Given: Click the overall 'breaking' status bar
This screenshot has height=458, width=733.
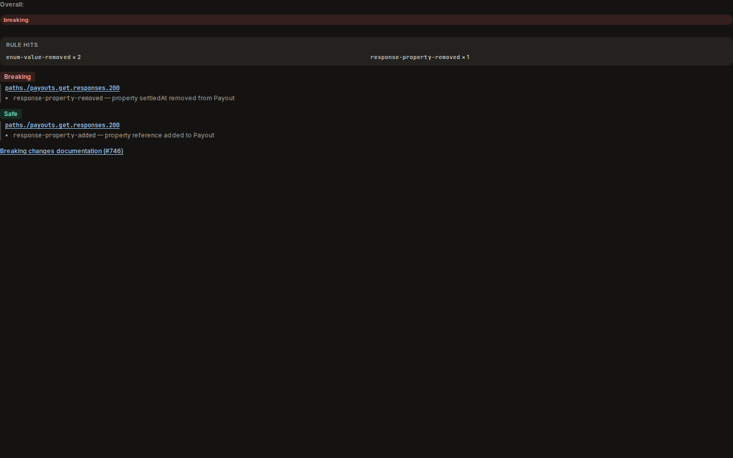Looking at the screenshot, I should [x=366, y=20].
